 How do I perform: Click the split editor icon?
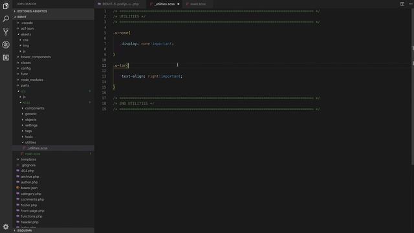[x=402, y=4]
